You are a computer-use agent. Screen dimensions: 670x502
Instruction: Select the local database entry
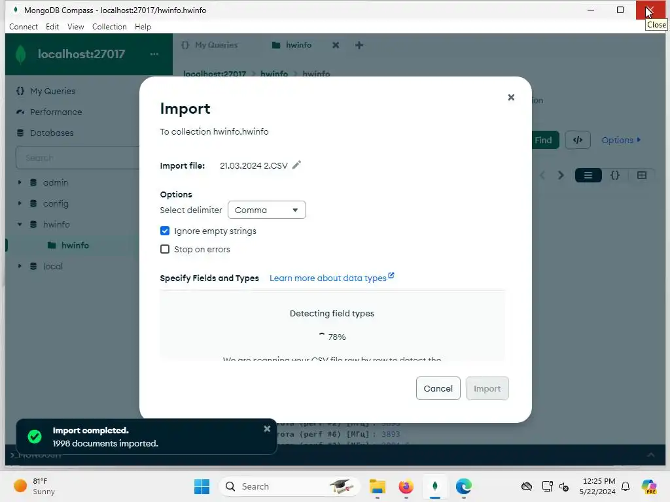click(x=52, y=266)
